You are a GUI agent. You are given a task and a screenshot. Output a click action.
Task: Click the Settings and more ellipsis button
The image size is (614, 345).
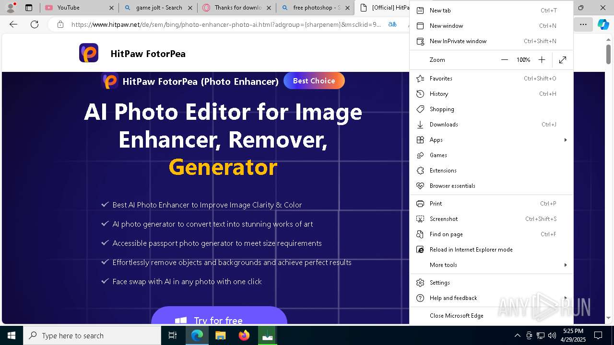point(583,24)
